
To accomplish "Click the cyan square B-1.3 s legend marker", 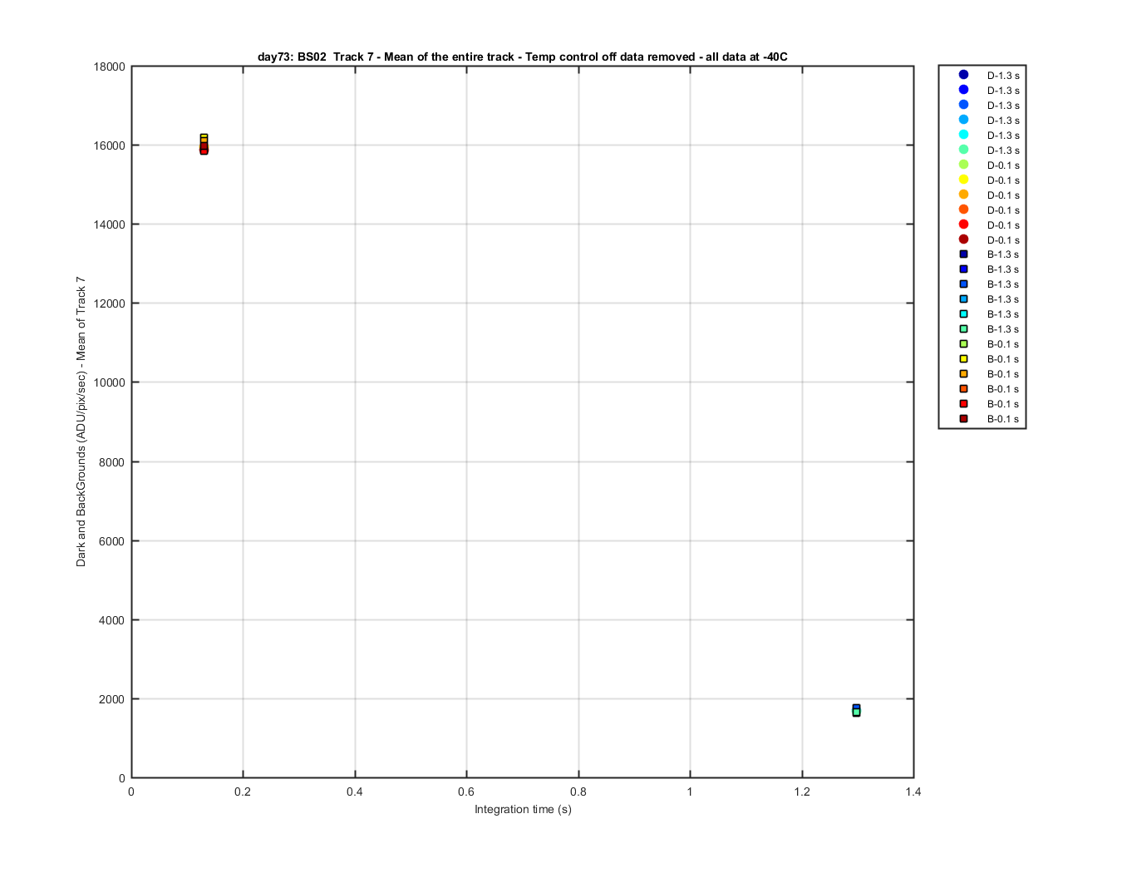I will coord(963,314).
